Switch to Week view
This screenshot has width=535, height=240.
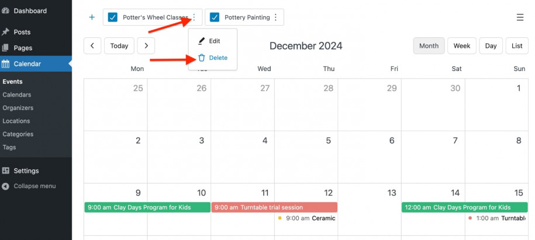462,46
